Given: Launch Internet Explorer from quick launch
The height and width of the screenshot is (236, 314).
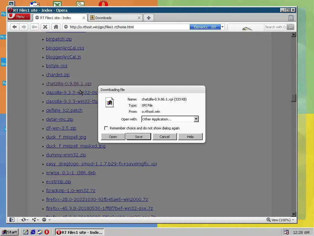Looking at the screenshot, I should 33,232.
